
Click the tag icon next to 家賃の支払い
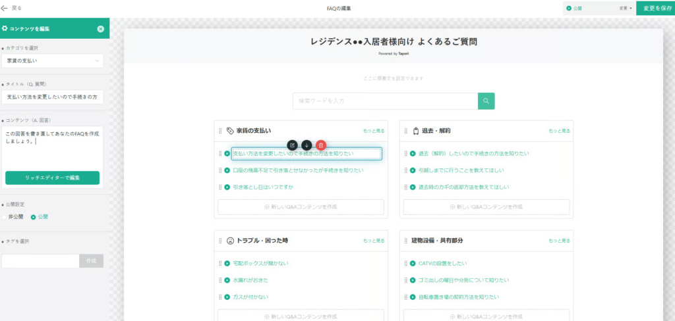[x=230, y=131]
